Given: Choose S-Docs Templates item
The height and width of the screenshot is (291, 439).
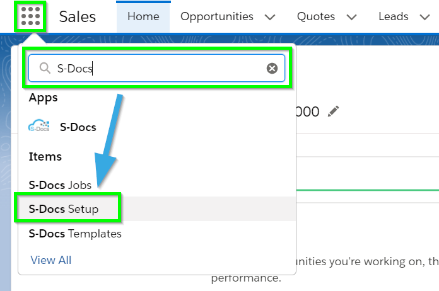Looking at the screenshot, I should (x=75, y=234).
